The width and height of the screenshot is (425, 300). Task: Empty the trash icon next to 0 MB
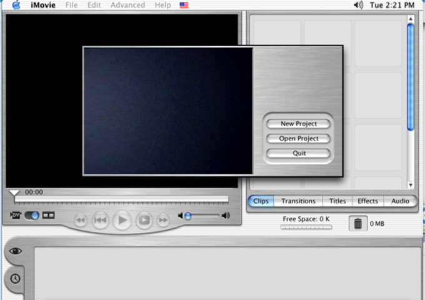pos(357,223)
